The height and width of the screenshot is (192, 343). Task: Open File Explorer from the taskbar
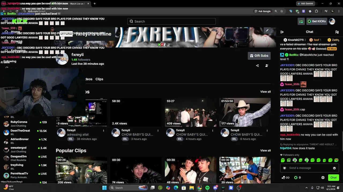pyautogui.click(x=192, y=188)
